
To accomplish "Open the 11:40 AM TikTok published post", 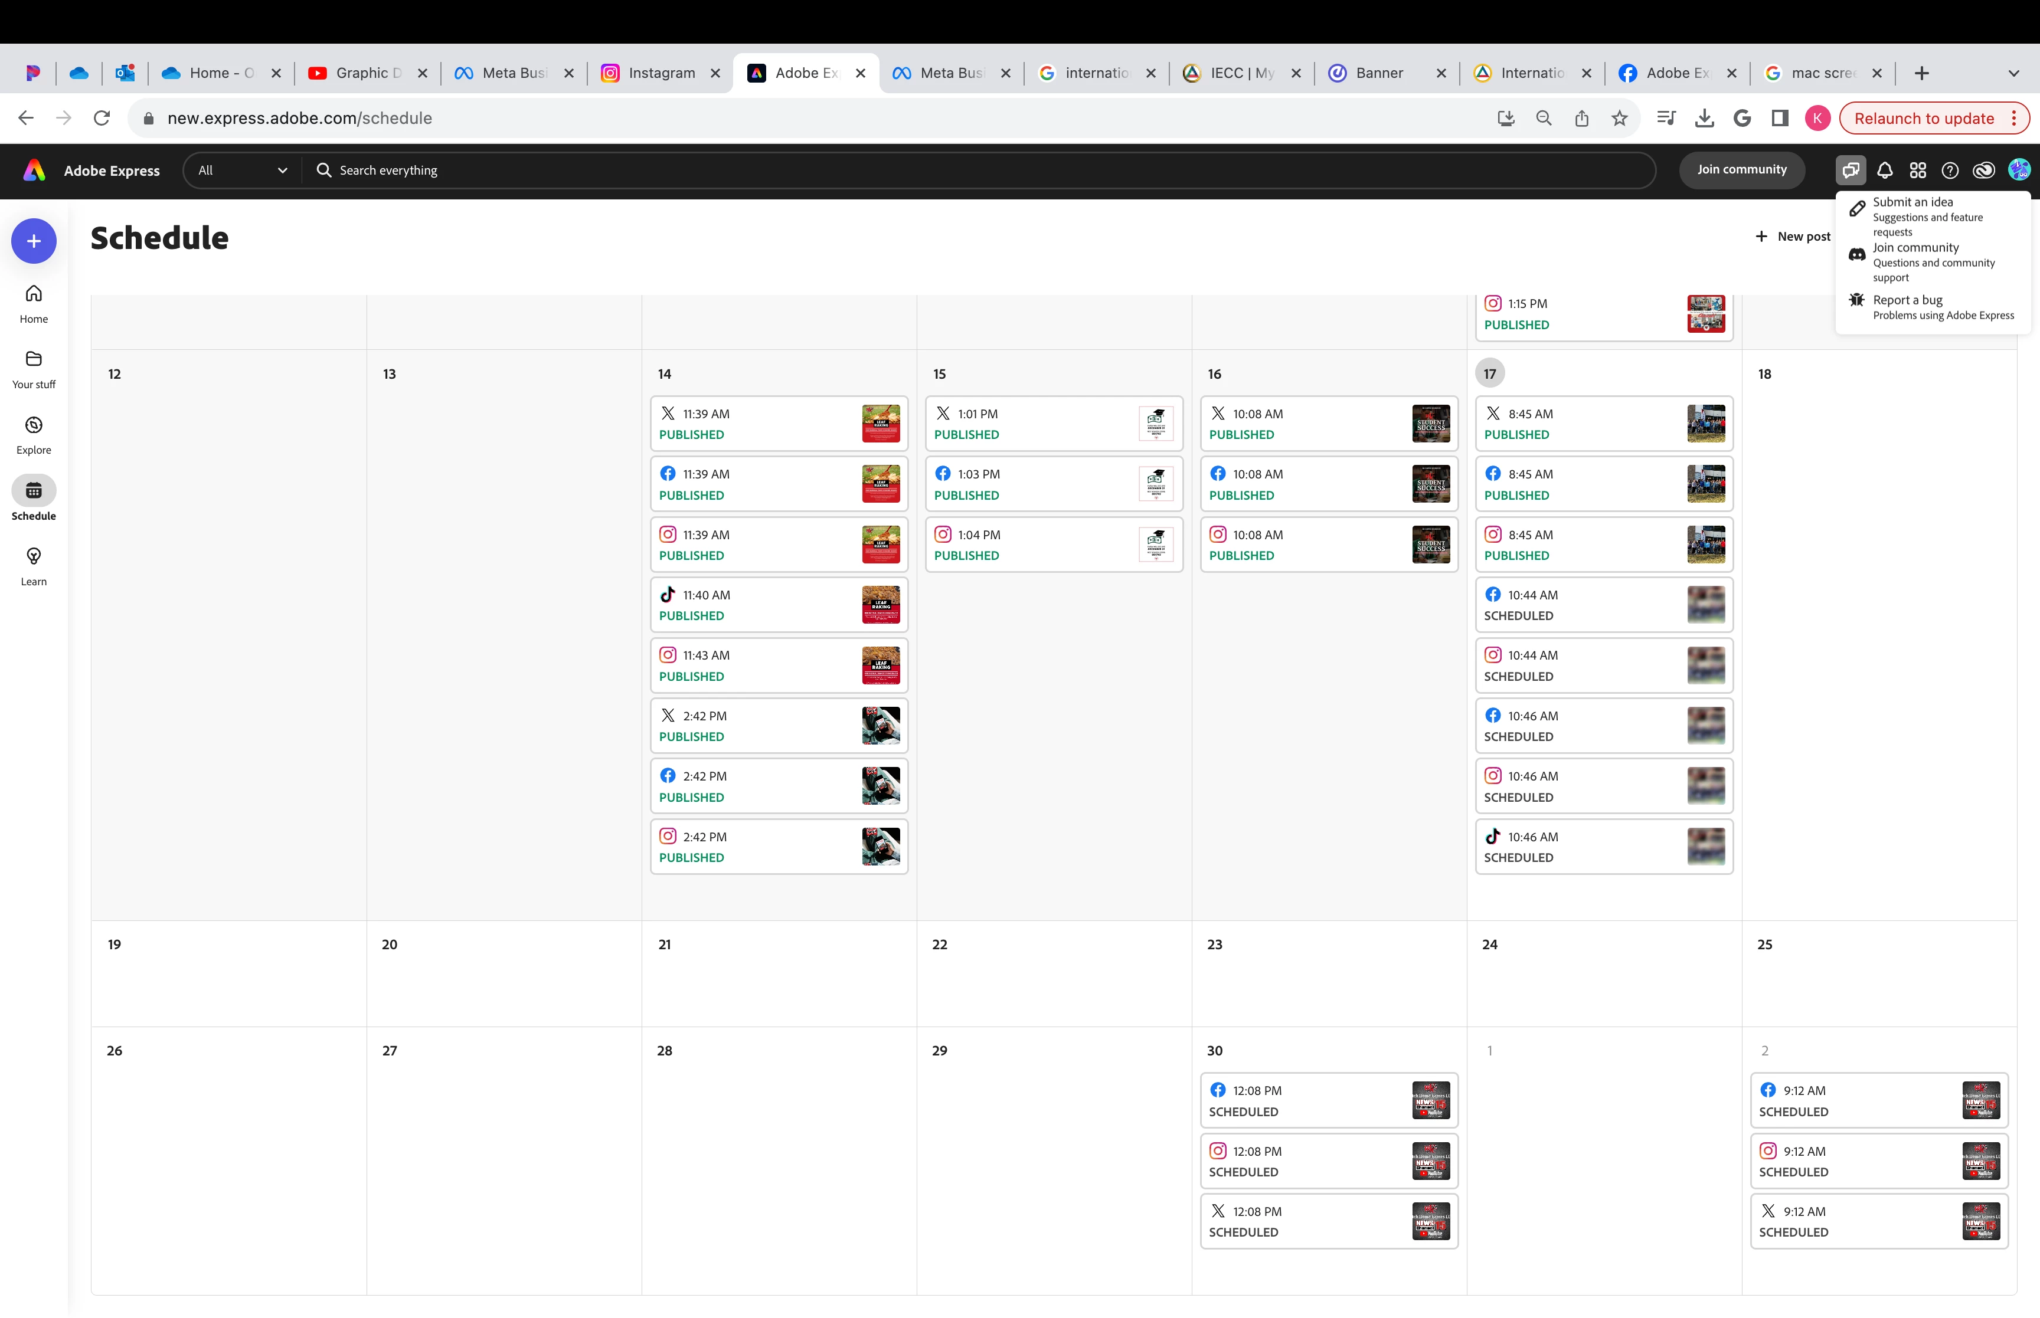I will tap(779, 605).
